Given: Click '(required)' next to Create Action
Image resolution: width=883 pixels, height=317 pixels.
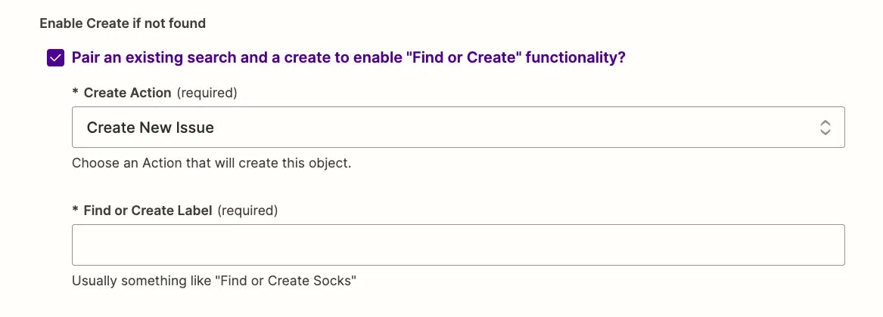Looking at the screenshot, I should click(207, 93).
